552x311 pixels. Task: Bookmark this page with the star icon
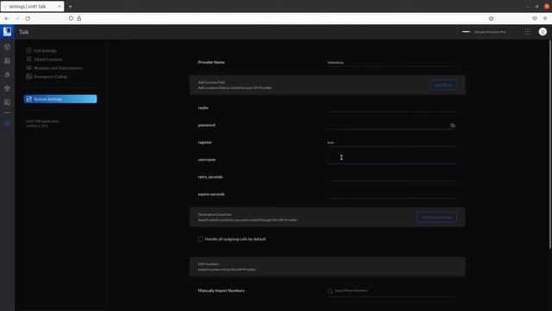click(492, 18)
